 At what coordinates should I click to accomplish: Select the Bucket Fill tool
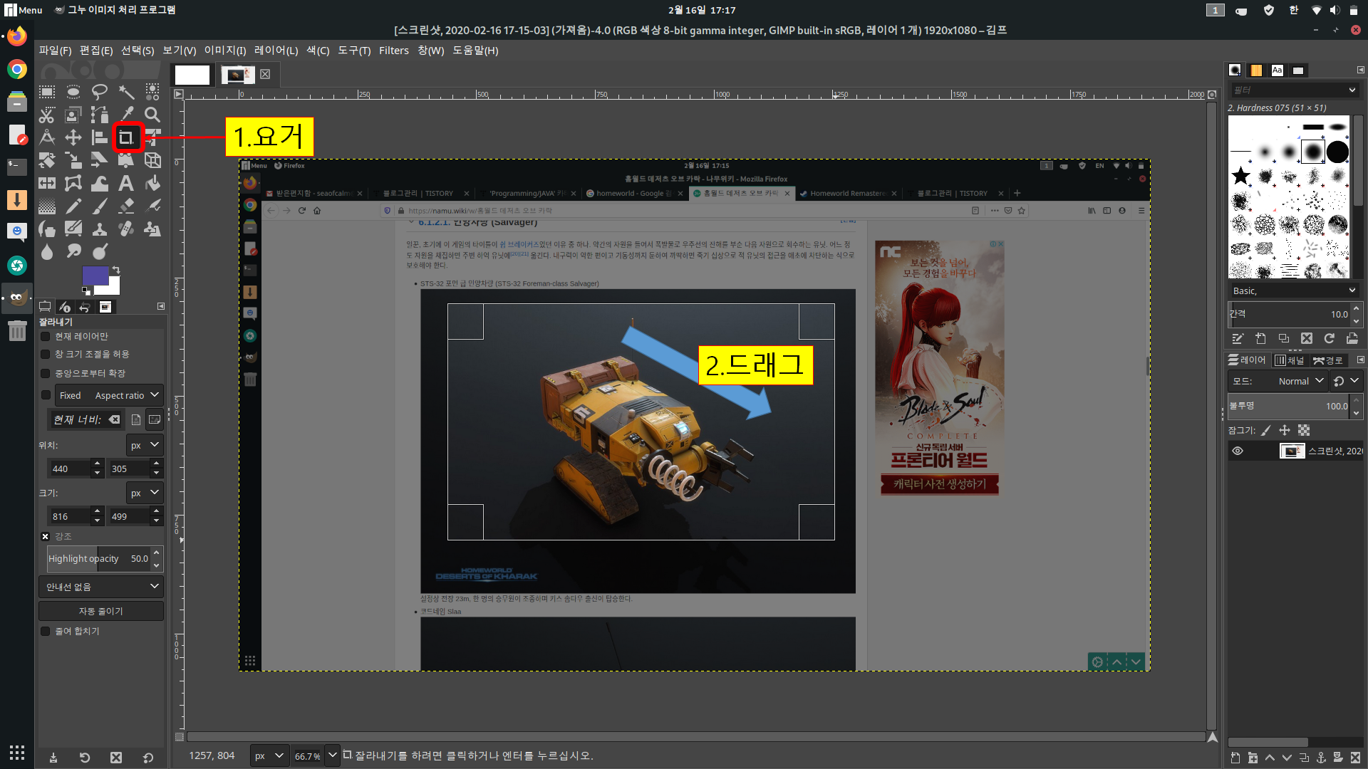(152, 183)
